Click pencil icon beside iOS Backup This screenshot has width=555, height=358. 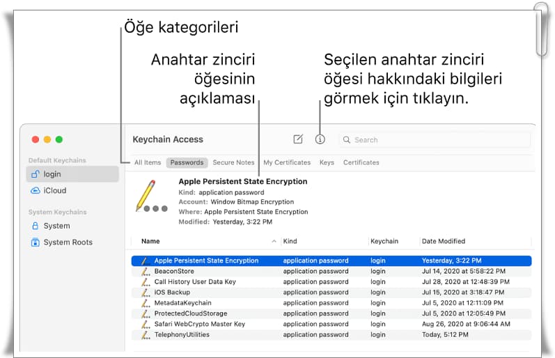[146, 293]
